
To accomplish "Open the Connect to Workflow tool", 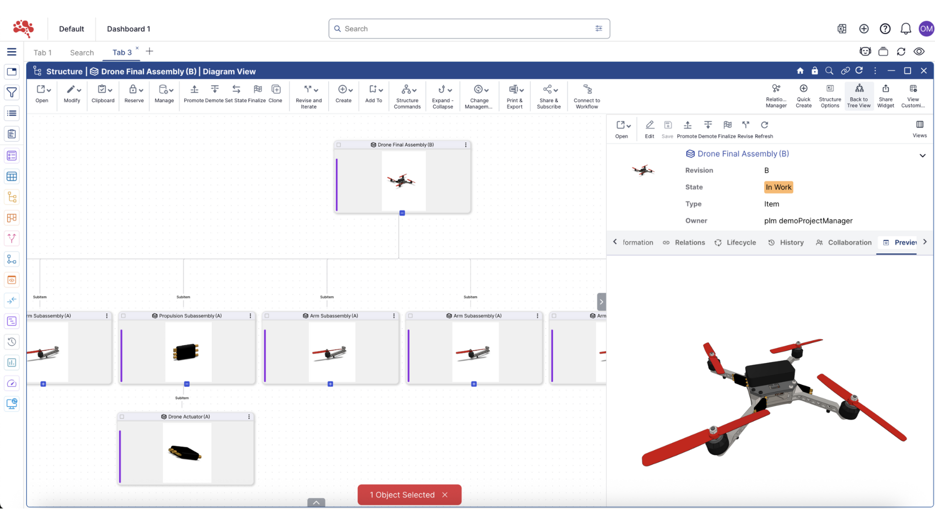I will point(586,96).
